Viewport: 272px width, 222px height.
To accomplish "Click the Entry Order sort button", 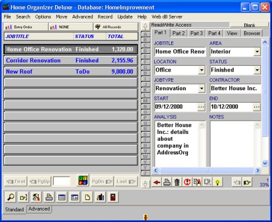I will coord(25,27).
